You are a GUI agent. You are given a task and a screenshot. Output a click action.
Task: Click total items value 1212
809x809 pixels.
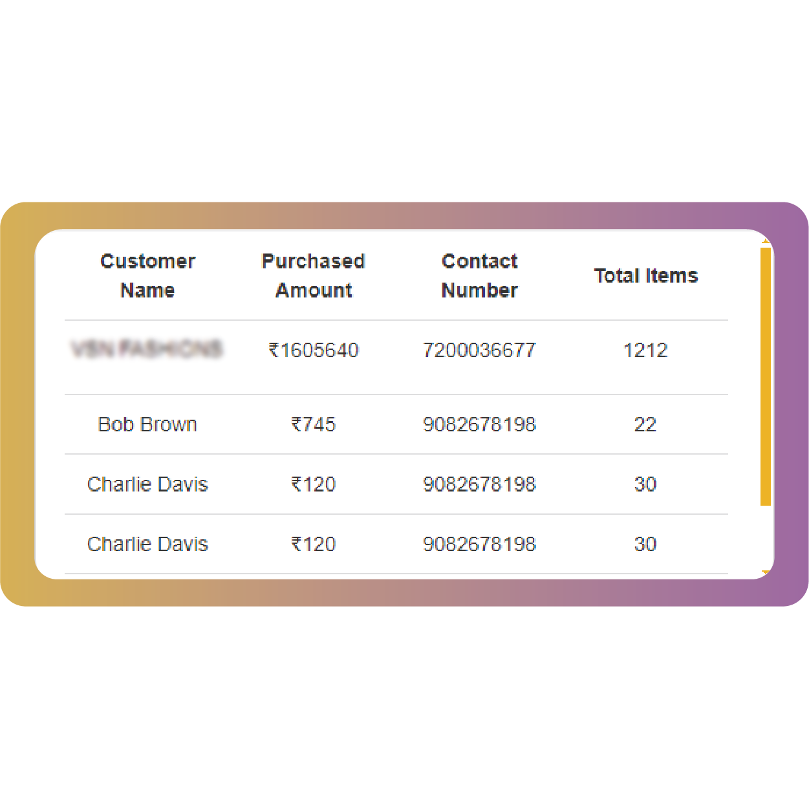pos(645,351)
